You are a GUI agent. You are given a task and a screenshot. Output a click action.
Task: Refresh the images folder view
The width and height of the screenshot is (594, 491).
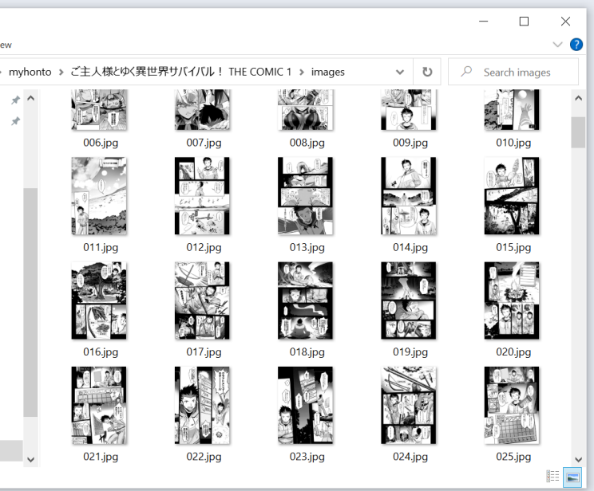click(x=427, y=72)
